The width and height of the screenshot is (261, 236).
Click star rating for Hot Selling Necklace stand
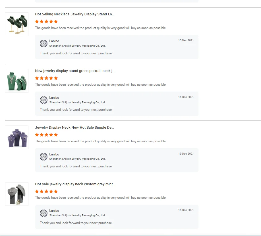tap(46, 22)
